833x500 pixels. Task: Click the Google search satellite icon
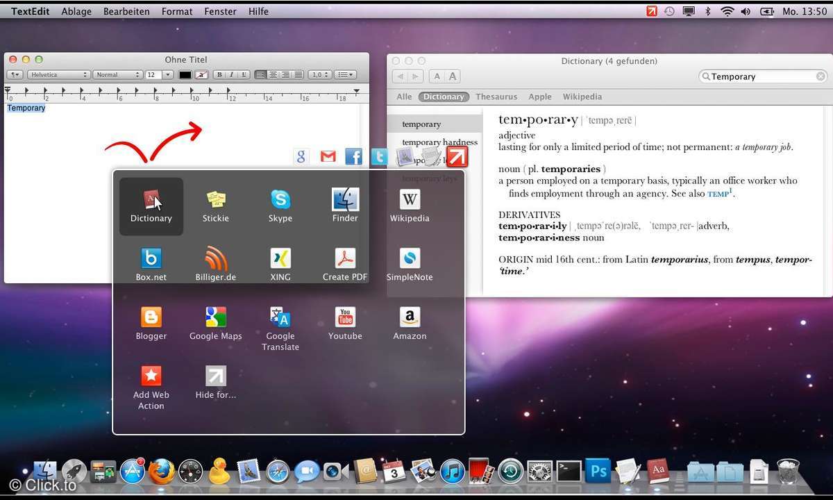pos(301,157)
